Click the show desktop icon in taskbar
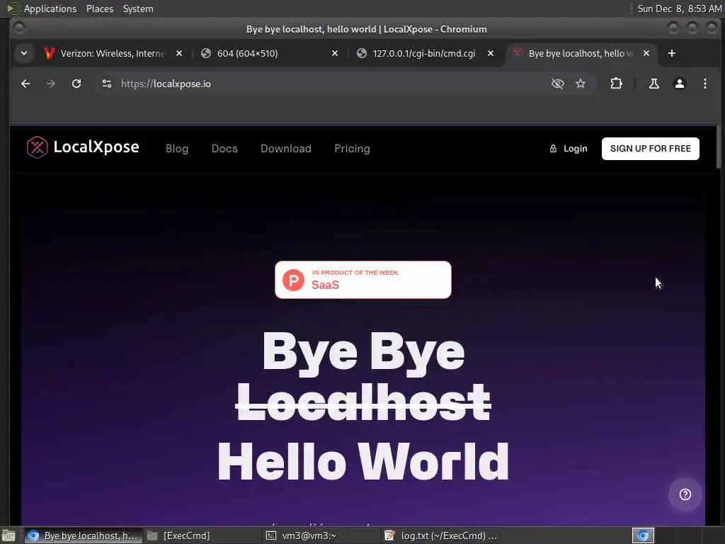This screenshot has height=544, width=725. coord(8,536)
